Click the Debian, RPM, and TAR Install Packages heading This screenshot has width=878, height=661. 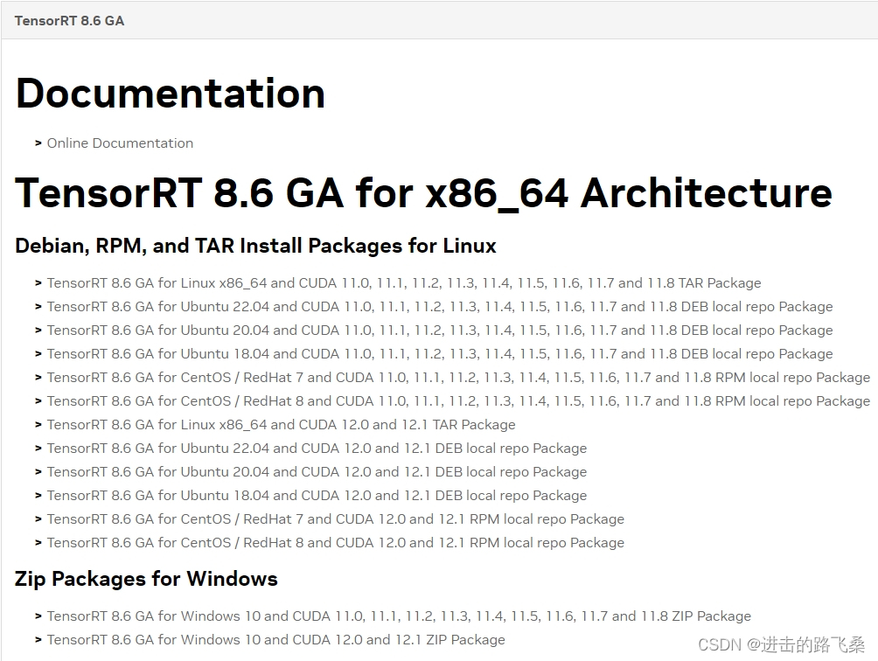(x=256, y=246)
